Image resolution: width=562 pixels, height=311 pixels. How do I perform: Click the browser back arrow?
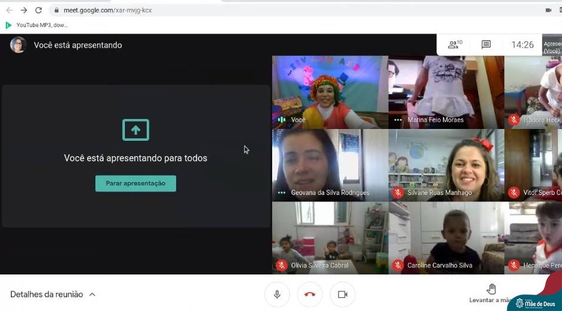click(x=9, y=10)
